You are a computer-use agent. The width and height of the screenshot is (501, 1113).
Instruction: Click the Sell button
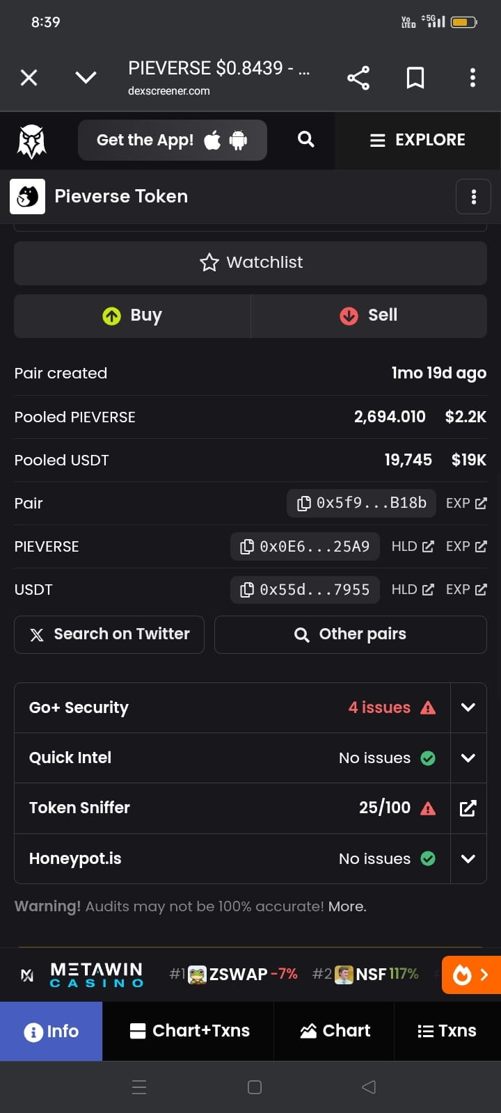coord(369,316)
